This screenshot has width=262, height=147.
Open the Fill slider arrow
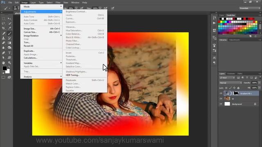[x=260, y=88]
